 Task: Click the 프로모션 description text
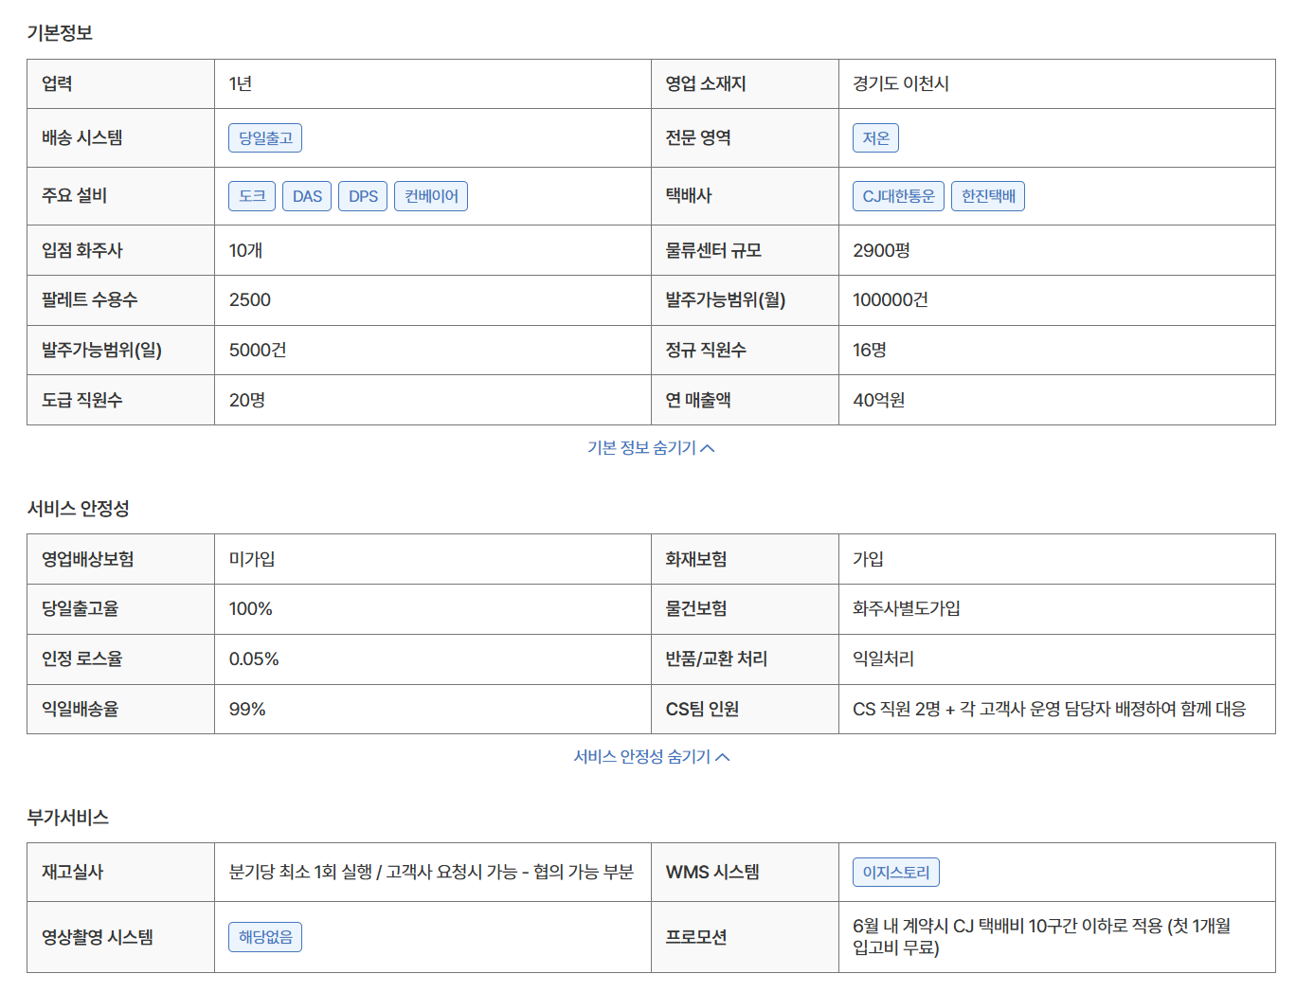(x=1042, y=937)
